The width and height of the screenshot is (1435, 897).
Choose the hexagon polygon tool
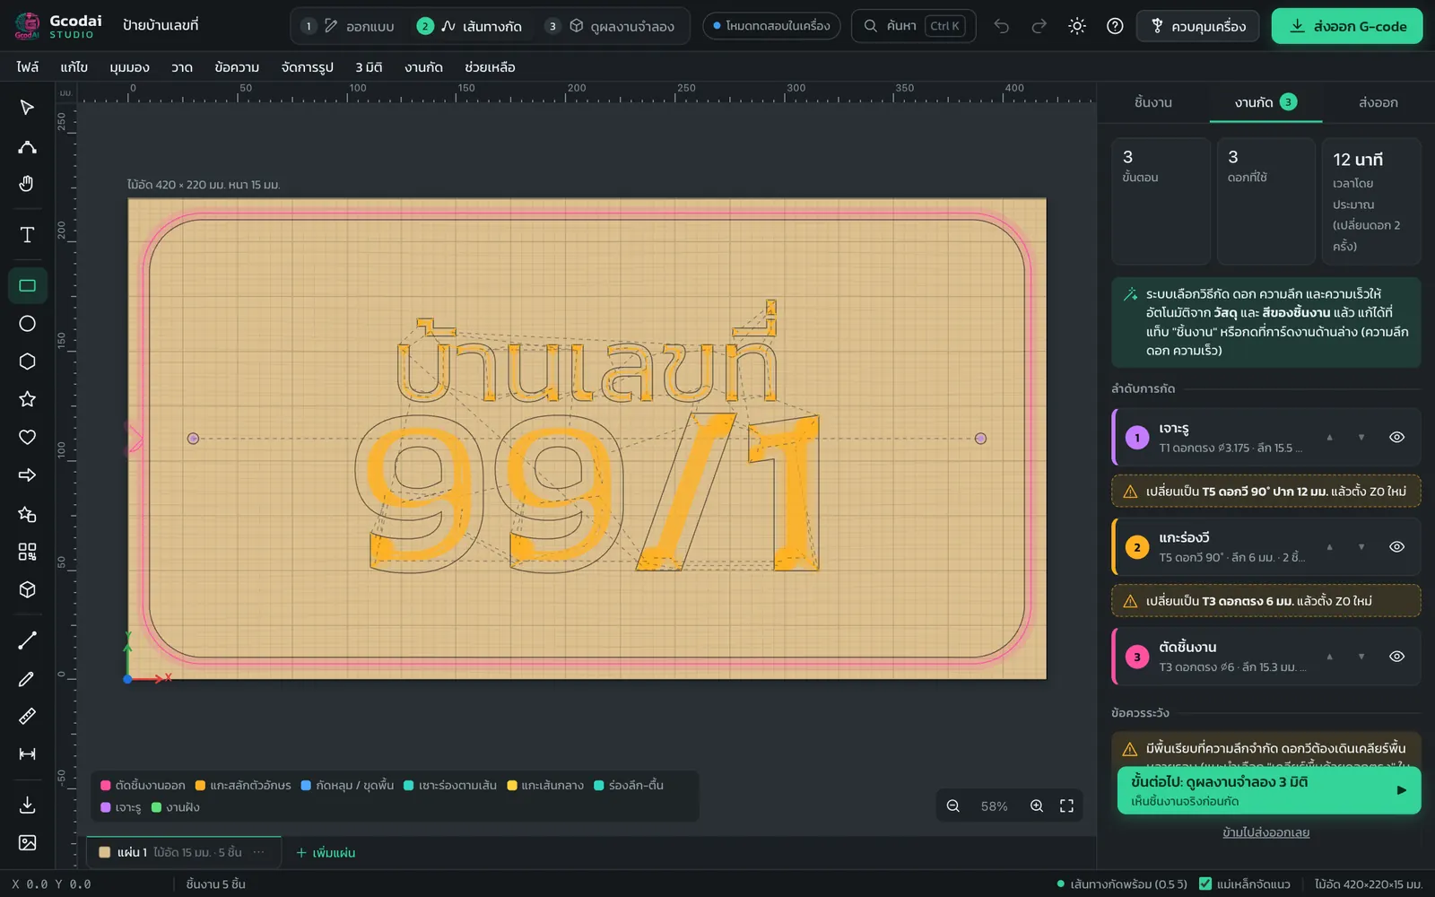27,361
